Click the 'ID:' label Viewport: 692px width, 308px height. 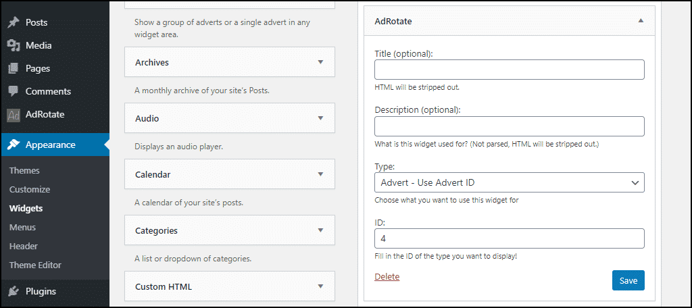(x=380, y=222)
